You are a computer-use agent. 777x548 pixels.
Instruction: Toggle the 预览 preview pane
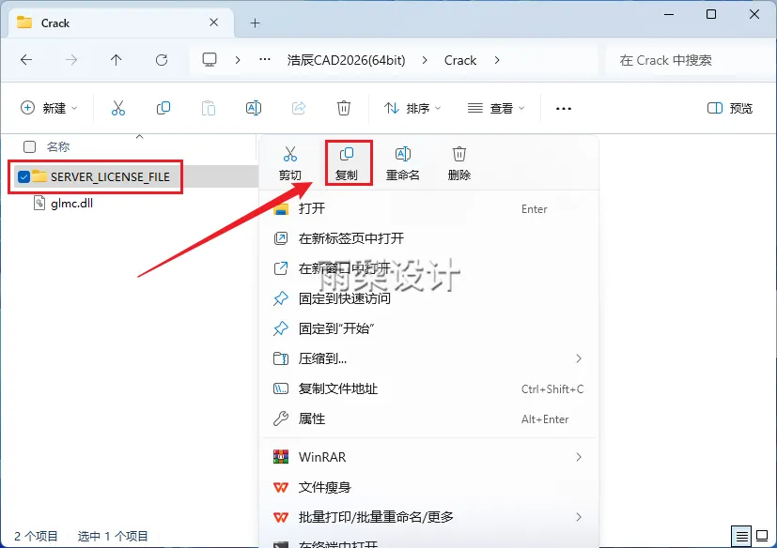tap(730, 108)
